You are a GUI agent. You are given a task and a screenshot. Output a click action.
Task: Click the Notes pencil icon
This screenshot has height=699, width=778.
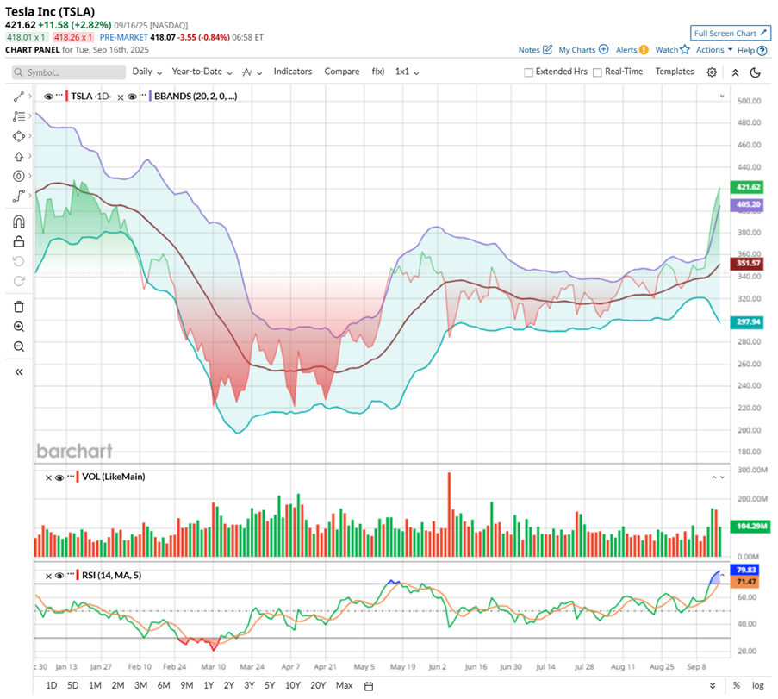coord(548,50)
